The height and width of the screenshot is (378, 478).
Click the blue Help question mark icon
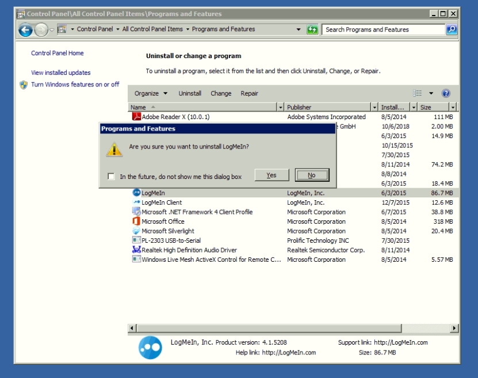pyautogui.click(x=446, y=93)
